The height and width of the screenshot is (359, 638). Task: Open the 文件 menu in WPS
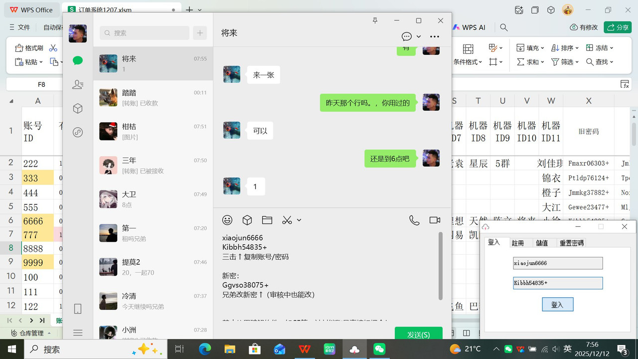[x=20, y=27]
